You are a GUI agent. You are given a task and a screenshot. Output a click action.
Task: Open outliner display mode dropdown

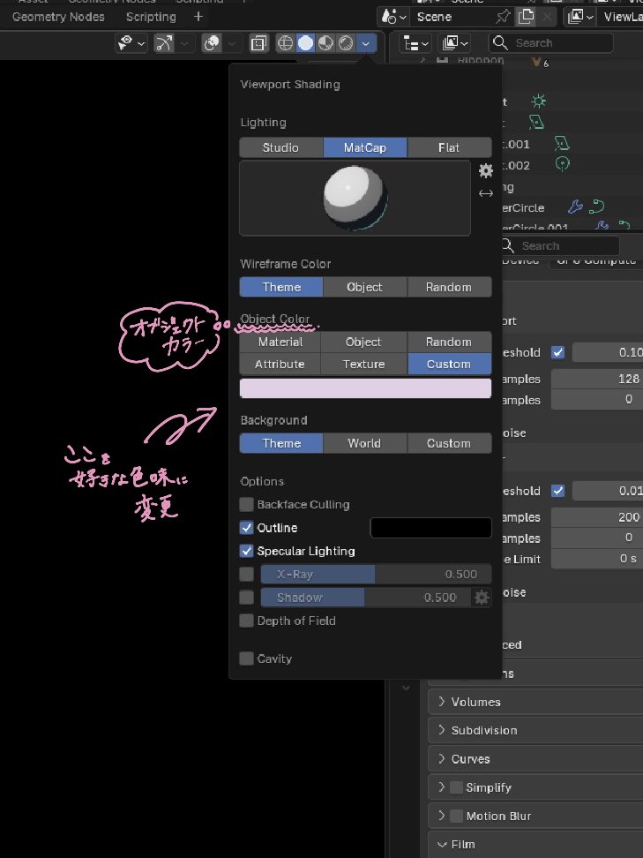point(455,43)
